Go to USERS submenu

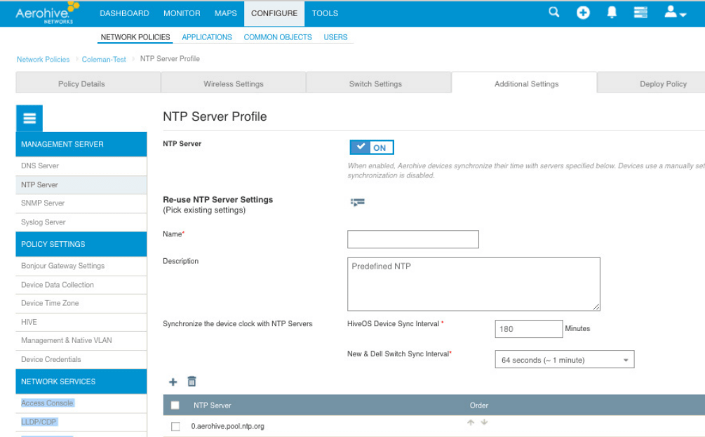click(335, 37)
